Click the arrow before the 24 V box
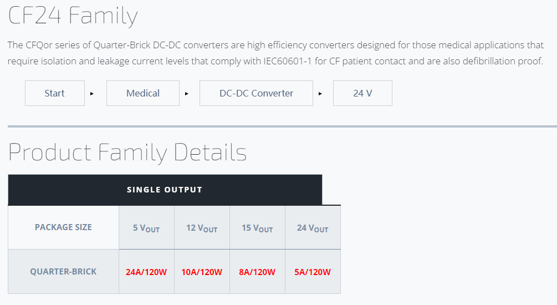Image resolution: width=557 pixels, height=305 pixels. (x=320, y=94)
